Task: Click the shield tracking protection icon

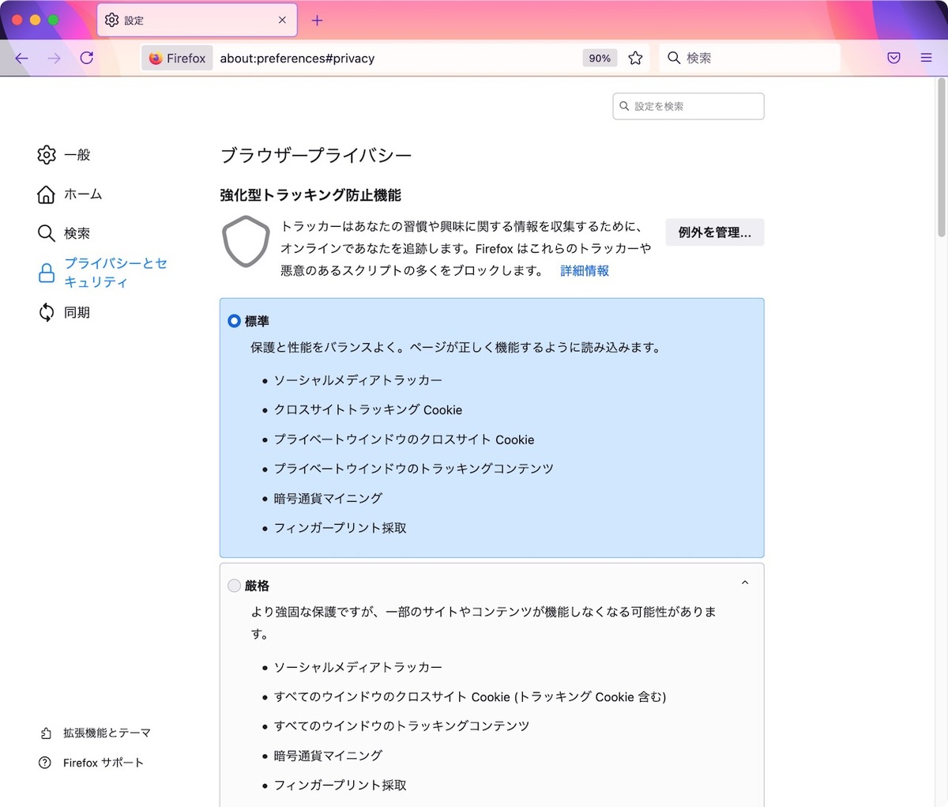Action: pyautogui.click(x=246, y=241)
